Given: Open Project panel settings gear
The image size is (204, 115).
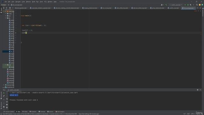Looking at the screenshot, I should tap(10, 8).
